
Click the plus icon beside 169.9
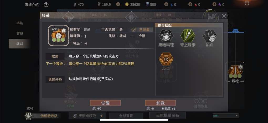pyautogui.click(x=118, y=4)
